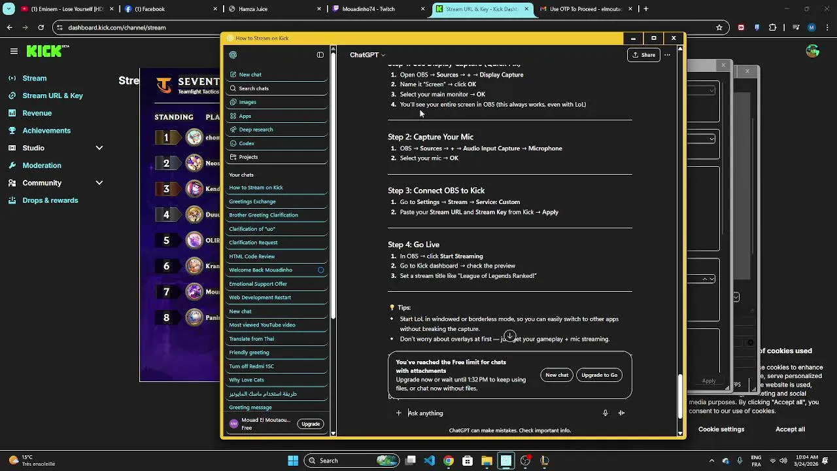Click the Drops & rewards gift icon

coord(12,200)
